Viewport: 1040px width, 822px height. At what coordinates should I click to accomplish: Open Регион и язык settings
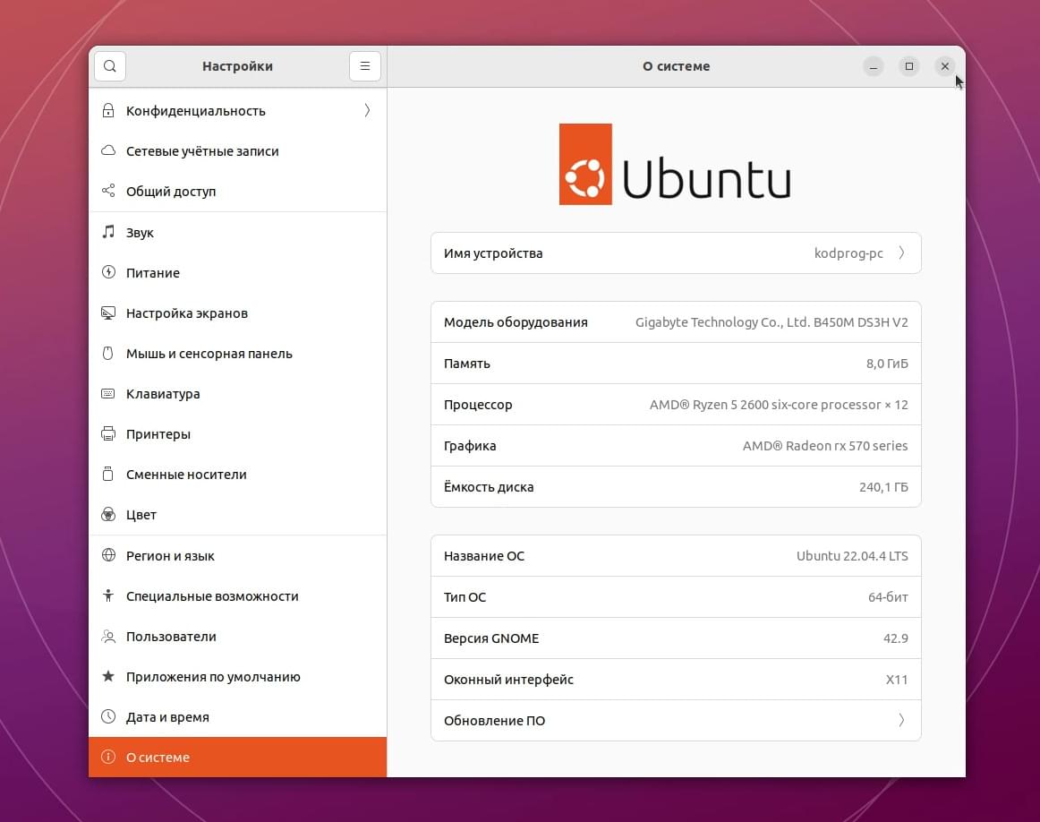237,555
